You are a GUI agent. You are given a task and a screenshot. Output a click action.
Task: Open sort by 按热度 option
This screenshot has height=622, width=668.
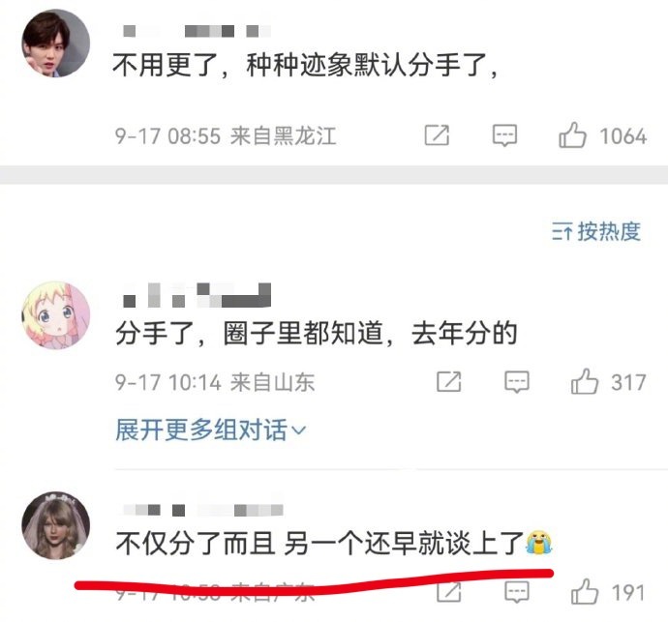[596, 231]
